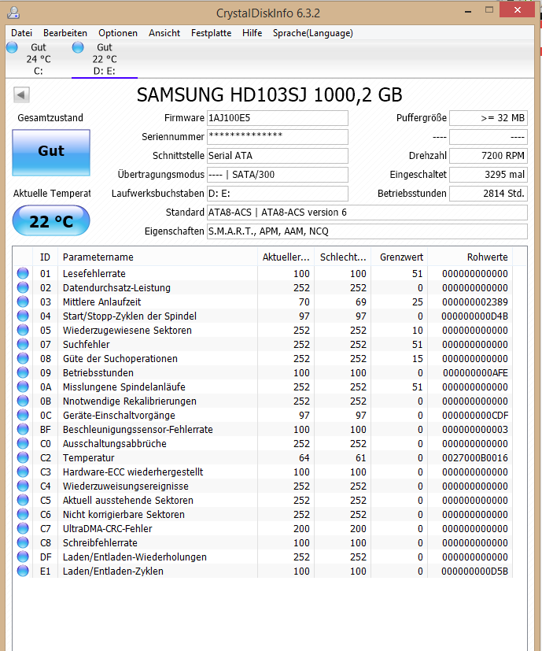Open the Ansicht menu

point(164,33)
